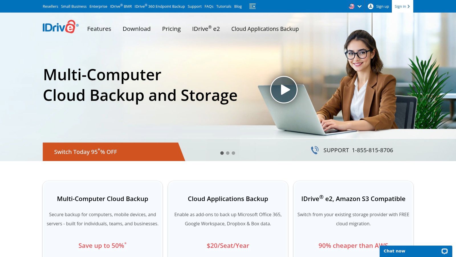Click the Multi-Computer Cloud Backup card title

(103, 199)
